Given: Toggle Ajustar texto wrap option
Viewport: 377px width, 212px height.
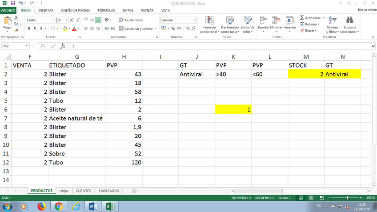Looking at the screenshot, I should click(131, 20).
